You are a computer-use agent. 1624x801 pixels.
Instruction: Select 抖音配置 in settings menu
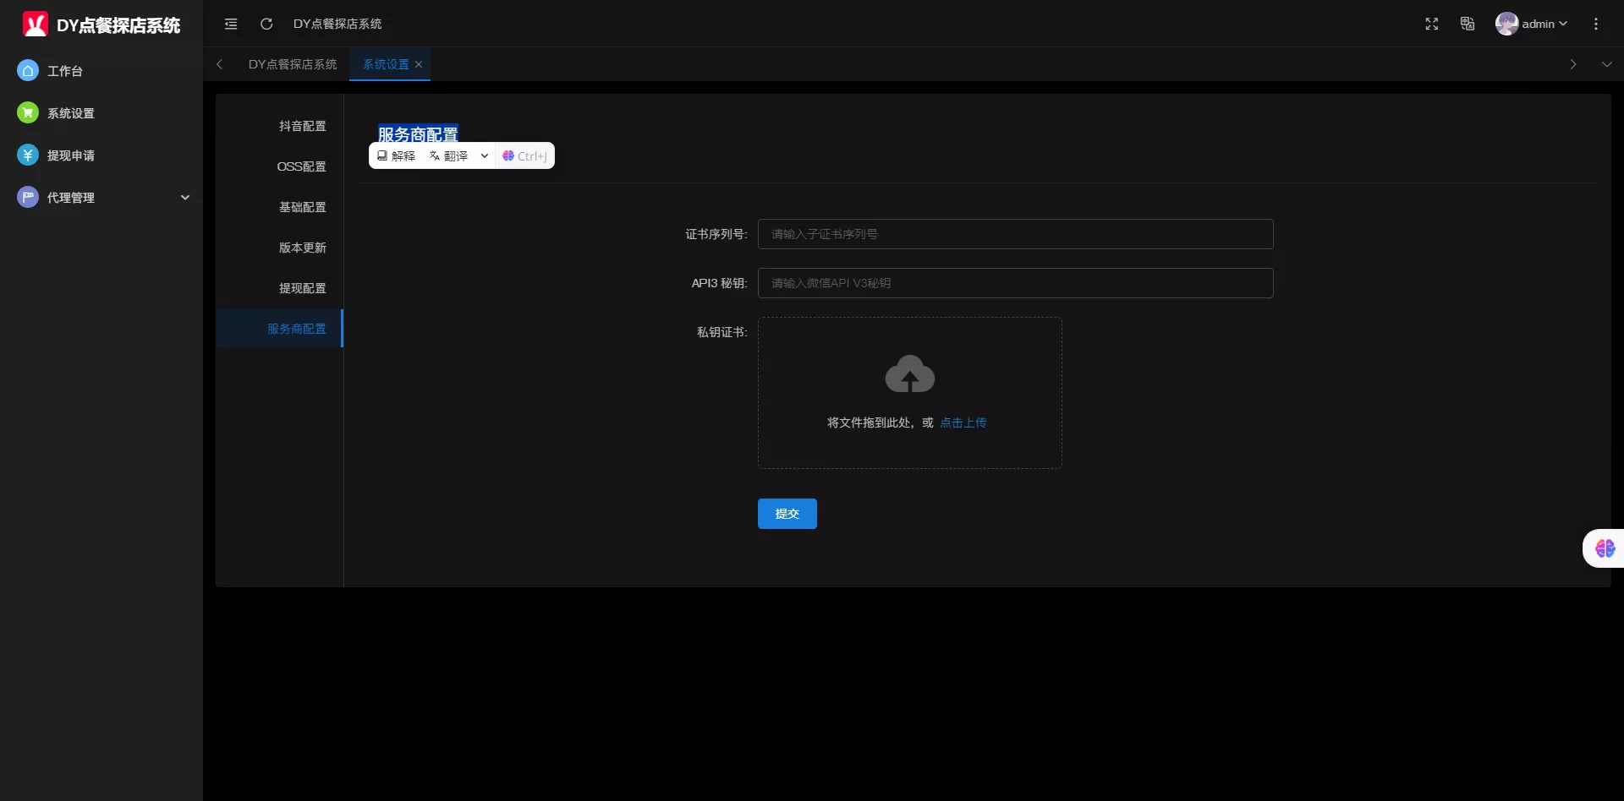(302, 126)
